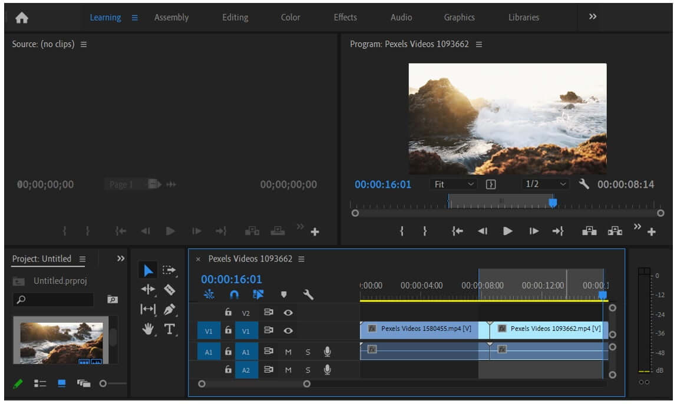Click the project thumbnail zoom slider

[x=103, y=383]
